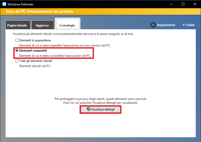Open the Guida help menu label
Screen dimensions: 201x142
(190, 25)
